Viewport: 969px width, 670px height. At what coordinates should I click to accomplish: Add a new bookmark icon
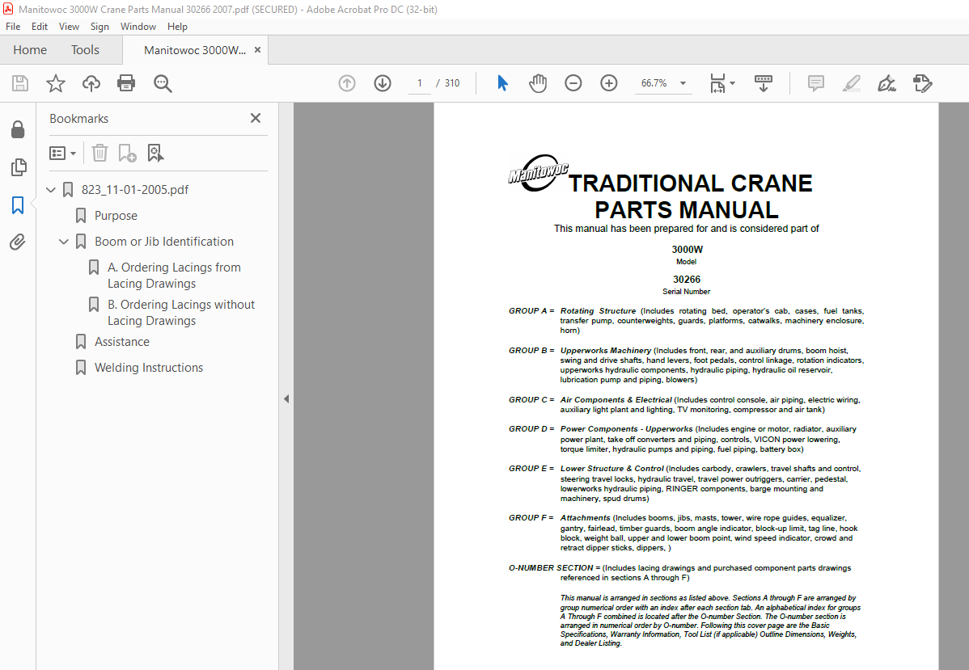pos(127,153)
